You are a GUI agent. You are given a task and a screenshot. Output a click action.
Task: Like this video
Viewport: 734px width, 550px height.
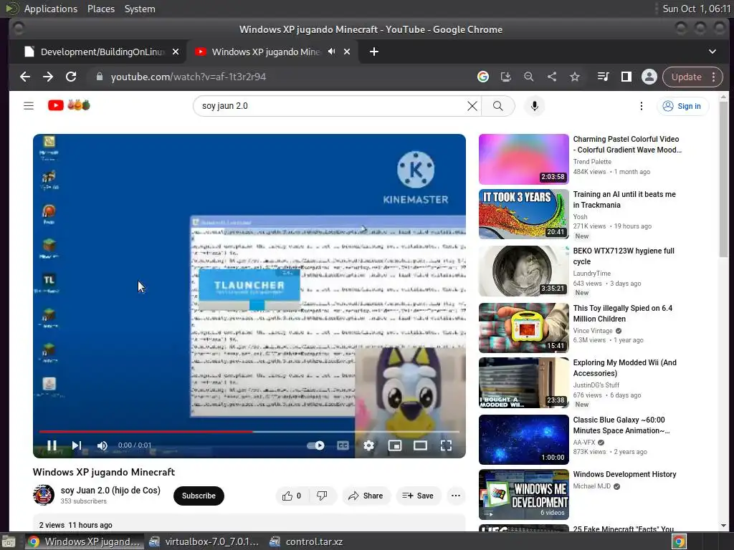[292, 496]
